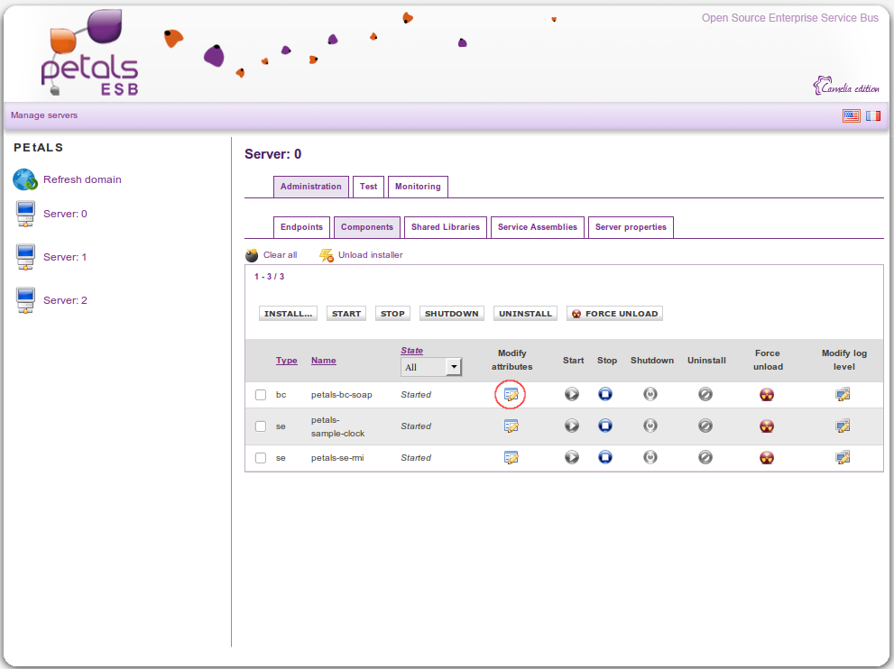
Task: Shutdown petals-bc-soap using row shutdown icon
Action: tap(650, 394)
